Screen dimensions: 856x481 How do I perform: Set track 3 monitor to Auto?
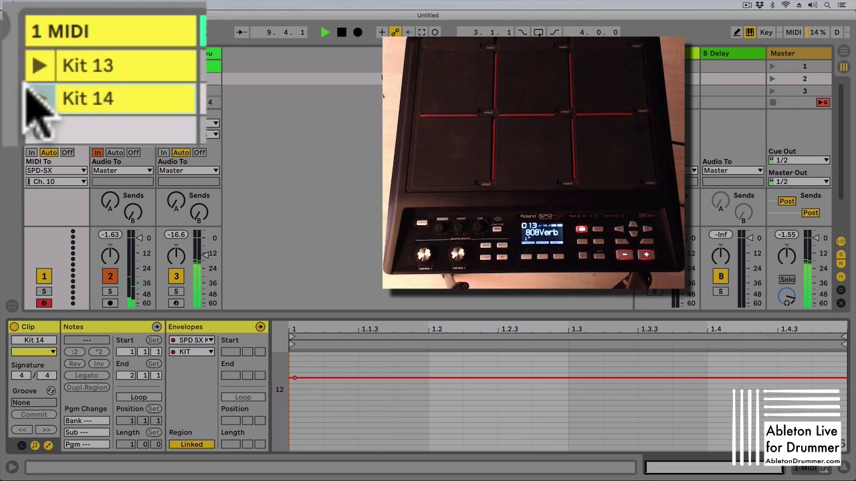(x=181, y=152)
